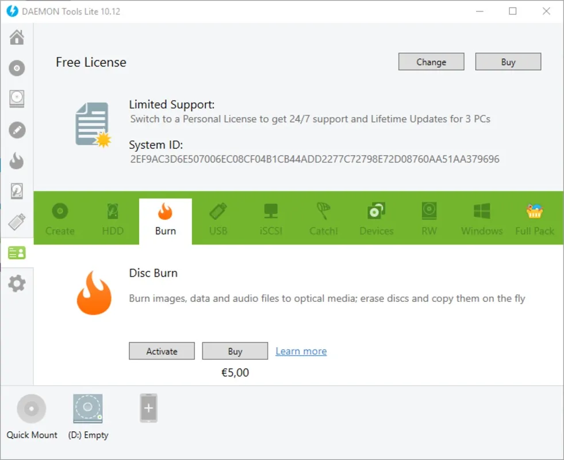Screen dimensions: 564x460
Task: Click the System ID hash string
Action: click(314, 159)
